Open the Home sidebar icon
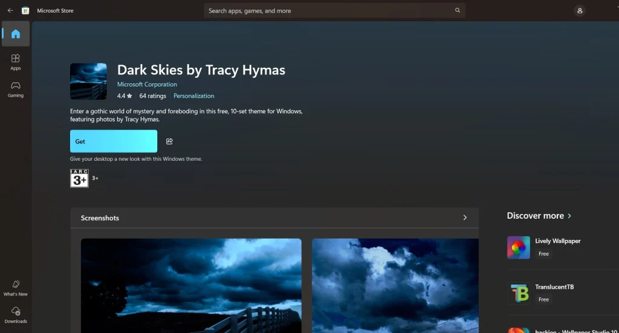This screenshot has height=333, width=619. (16, 34)
